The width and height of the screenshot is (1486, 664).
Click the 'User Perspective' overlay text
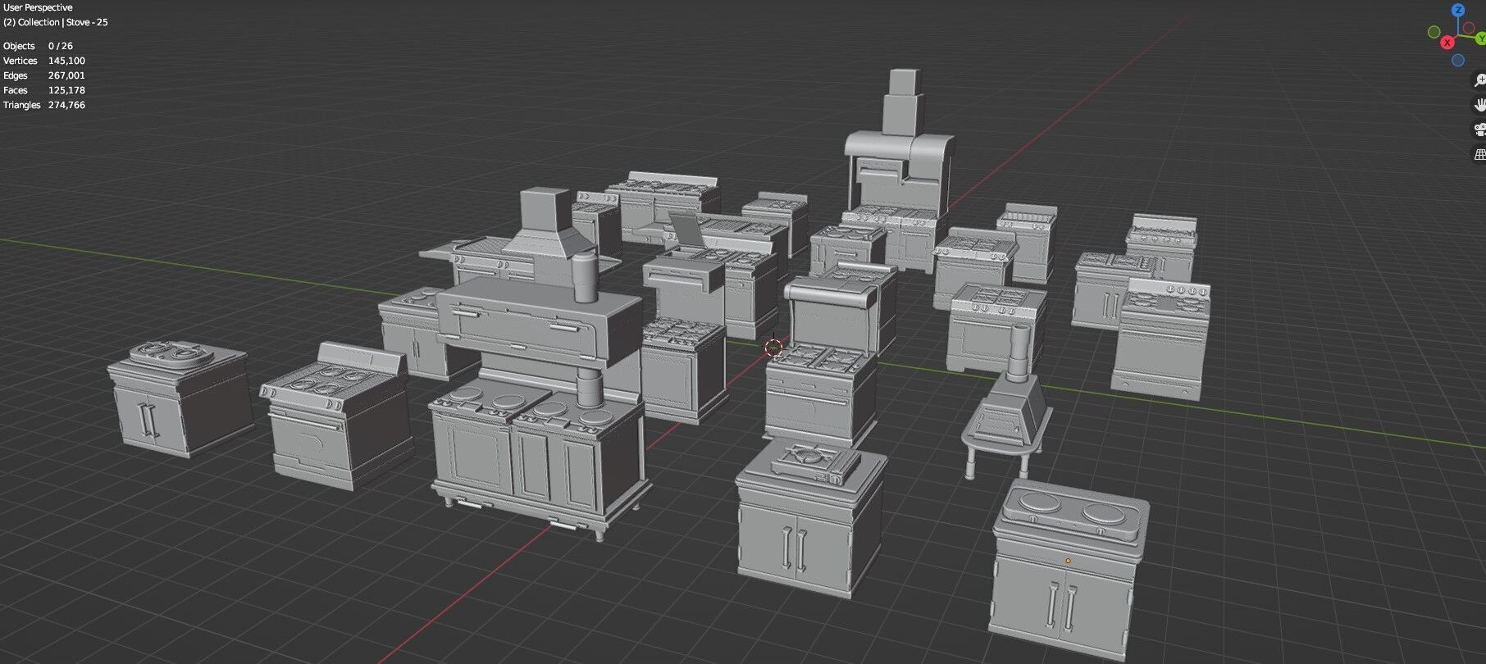tap(38, 7)
